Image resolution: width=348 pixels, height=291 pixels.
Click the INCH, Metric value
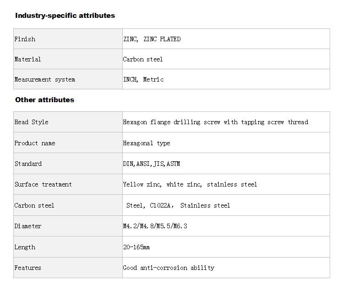point(144,80)
